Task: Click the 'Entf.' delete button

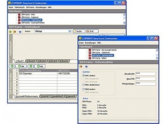Action: pos(92,31)
